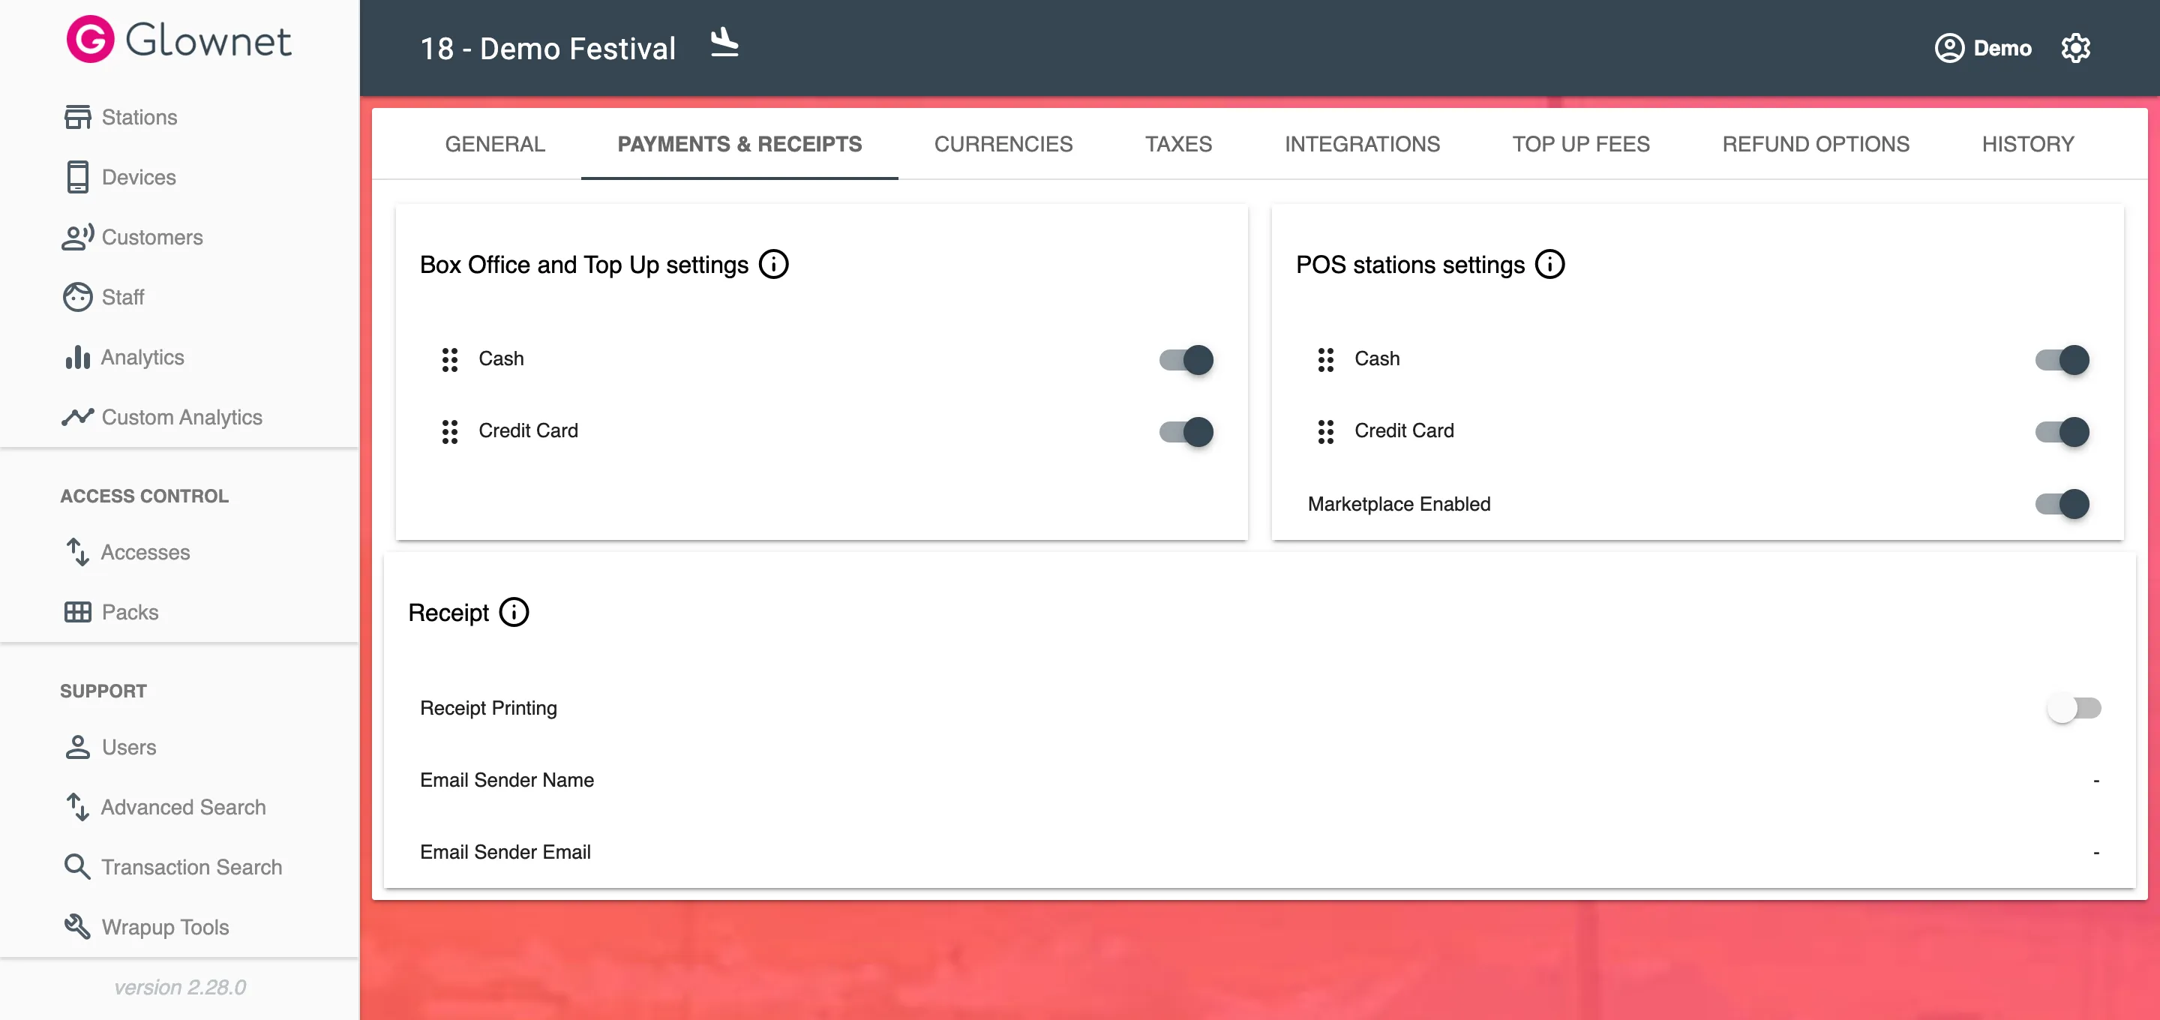This screenshot has width=2160, height=1020.
Task: Click the airplane landing icon beside festival name
Action: (x=724, y=43)
